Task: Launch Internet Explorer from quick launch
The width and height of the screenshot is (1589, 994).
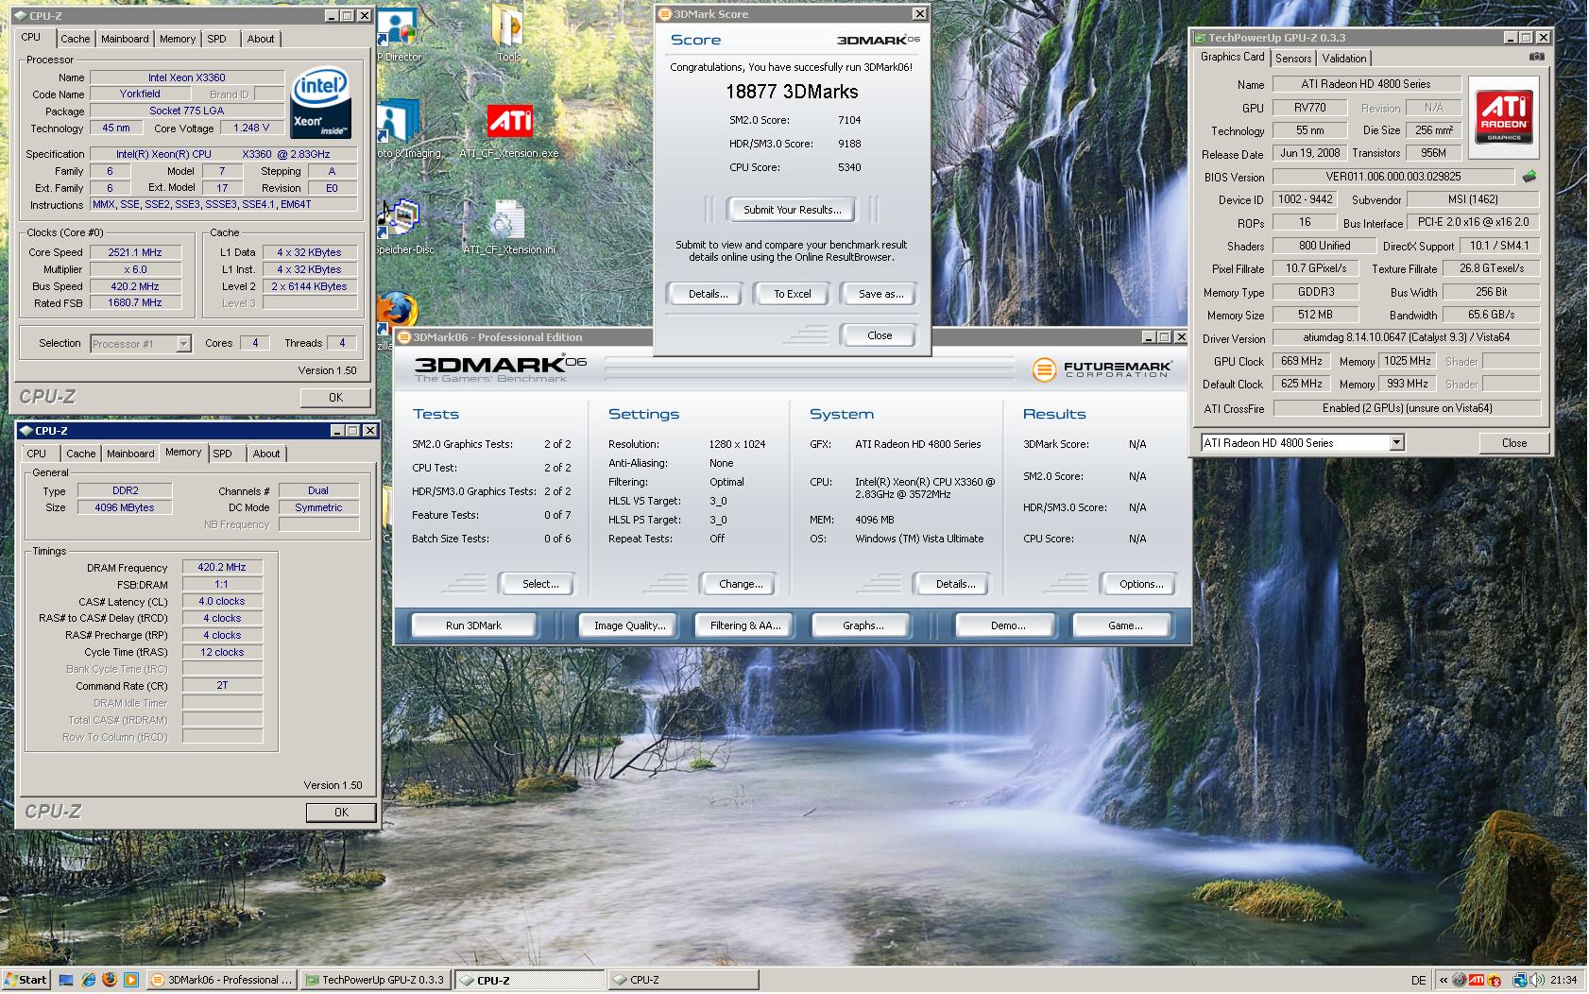Action: pos(88,980)
